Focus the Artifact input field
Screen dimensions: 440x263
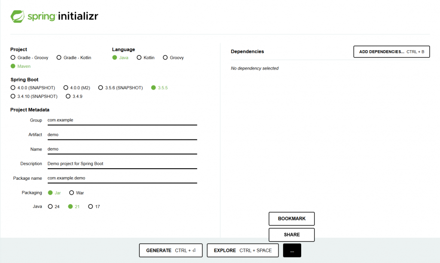[x=122, y=135]
